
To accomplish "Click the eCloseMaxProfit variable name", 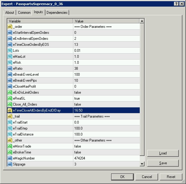I will click(x=24, y=86).
